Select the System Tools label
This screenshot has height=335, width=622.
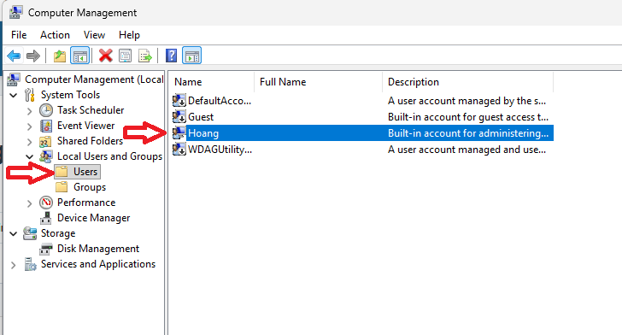pyautogui.click(x=70, y=95)
